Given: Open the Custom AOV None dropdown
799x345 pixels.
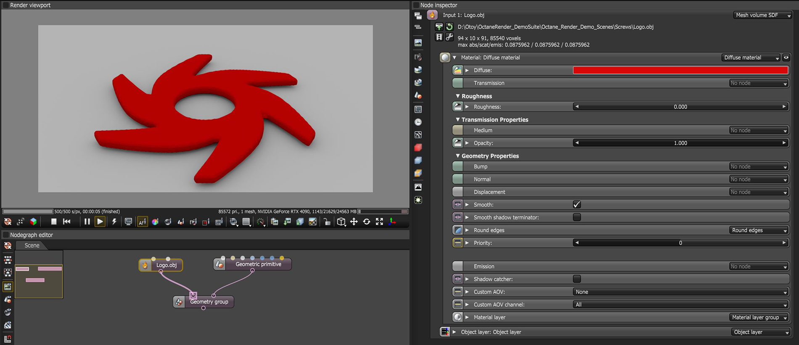Looking at the screenshot, I should click(680, 292).
